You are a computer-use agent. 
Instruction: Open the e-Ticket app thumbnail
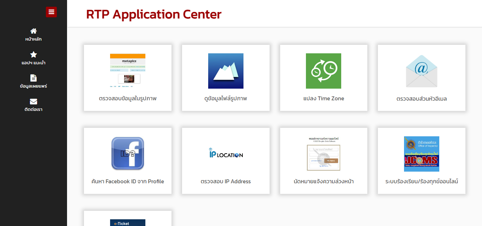pos(128,222)
